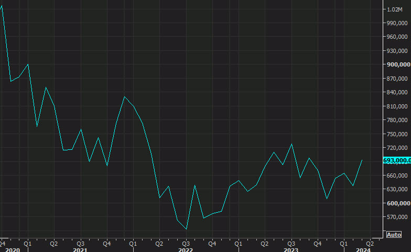Select the 2022 year label
This screenshot has width=411, height=252.
(x=186, y=250)
